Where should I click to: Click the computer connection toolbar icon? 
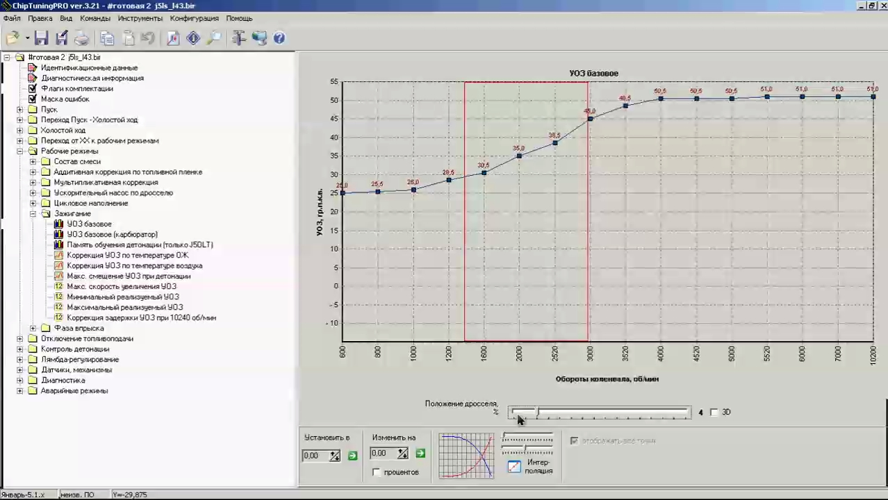pos(259,38)
